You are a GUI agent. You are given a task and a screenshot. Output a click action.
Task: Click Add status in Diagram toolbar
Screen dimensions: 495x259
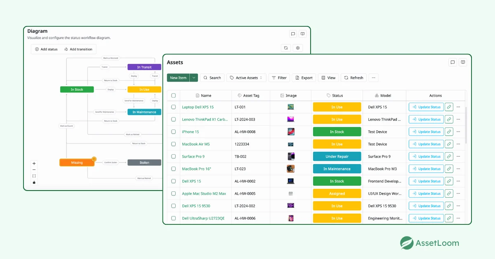click(46, 49)
